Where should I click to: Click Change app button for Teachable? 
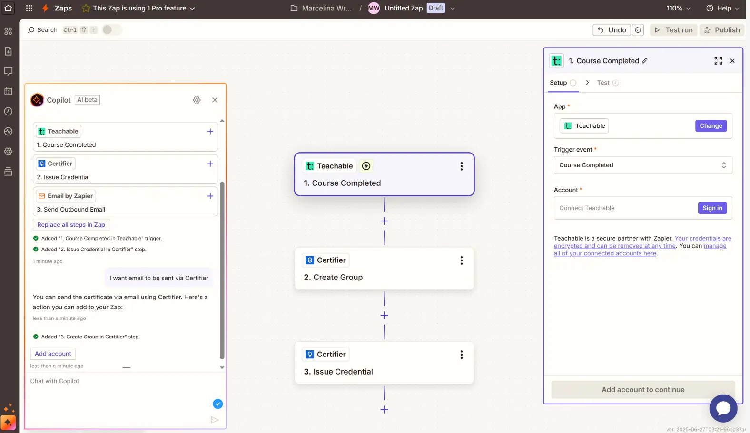711,126
